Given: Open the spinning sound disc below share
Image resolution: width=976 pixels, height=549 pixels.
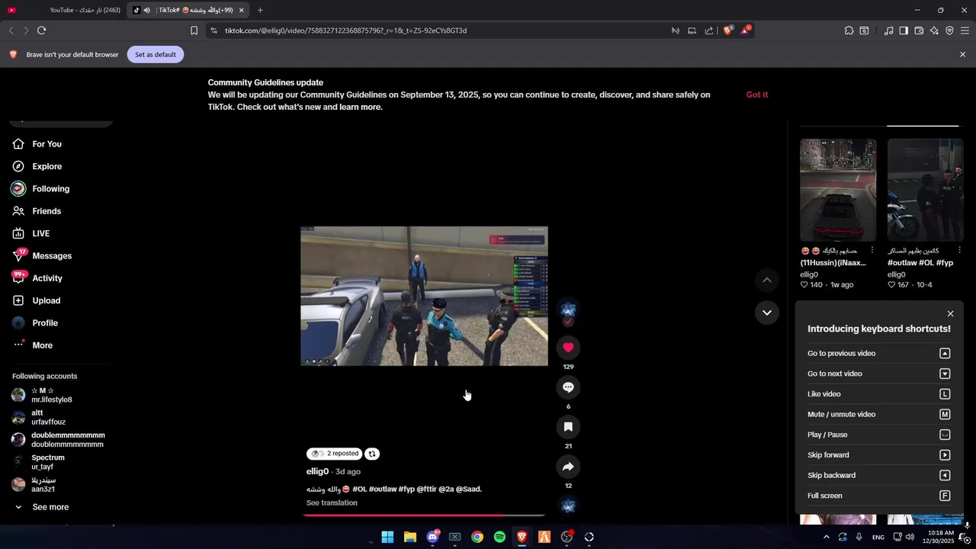Looking at the screenshot, I should pyautogui.click(x=568, y=506).
